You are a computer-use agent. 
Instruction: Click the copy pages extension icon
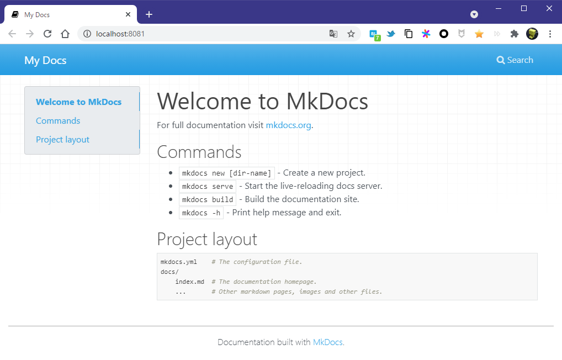point(408,34)
